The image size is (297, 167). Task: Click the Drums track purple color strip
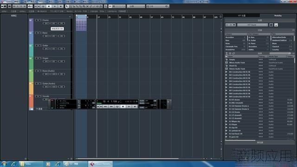[x=31, y=25]
